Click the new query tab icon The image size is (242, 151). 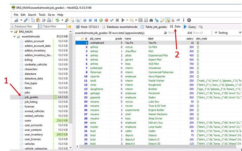(201, 27)
